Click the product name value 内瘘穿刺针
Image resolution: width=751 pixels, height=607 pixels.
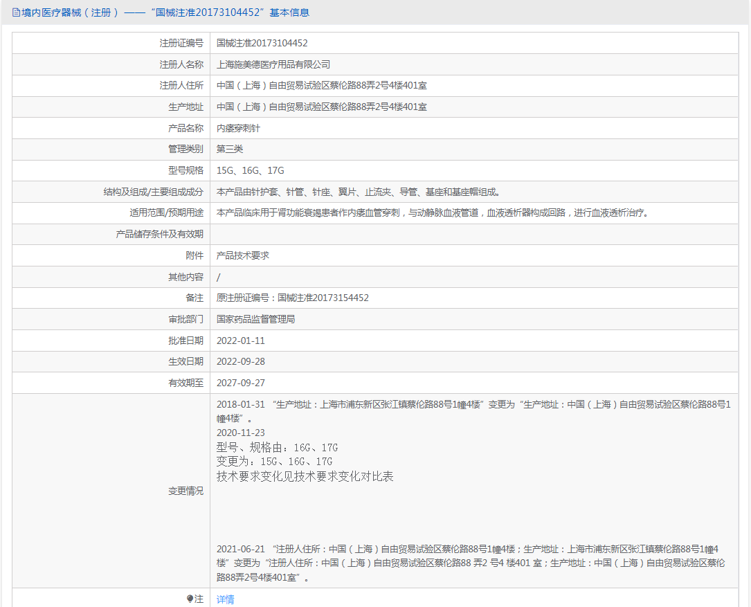[x=238, y=128]
